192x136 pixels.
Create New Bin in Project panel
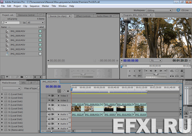tap(22, 77)
